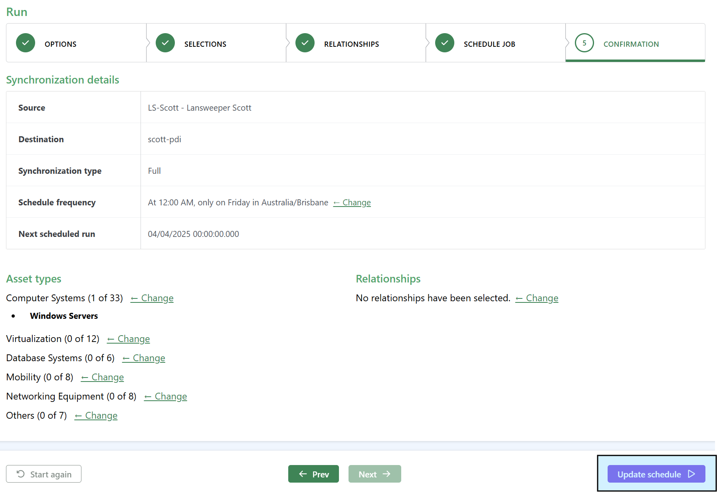Viewport: 717px width, 493px height.
Task: Click the 'Computer Systems (1 of 33)' text
Action: (65, 298)
